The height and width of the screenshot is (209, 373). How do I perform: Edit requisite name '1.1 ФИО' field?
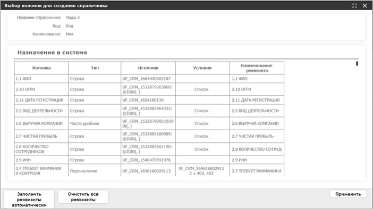(x=257, y=79)
